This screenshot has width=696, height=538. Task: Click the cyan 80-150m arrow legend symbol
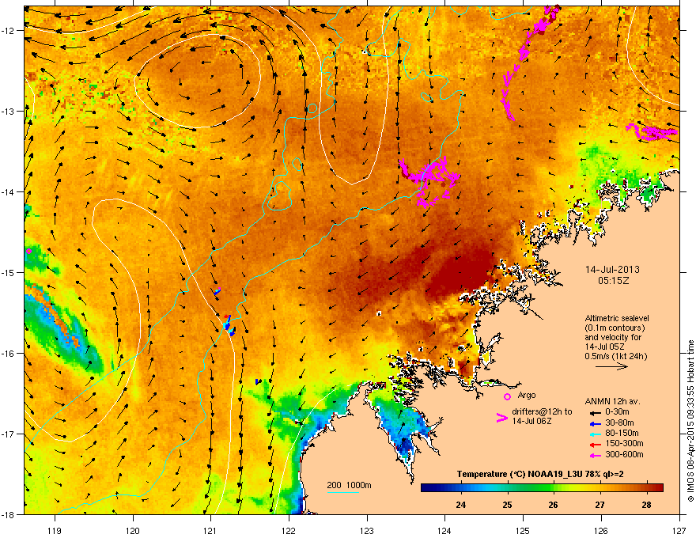594,434
